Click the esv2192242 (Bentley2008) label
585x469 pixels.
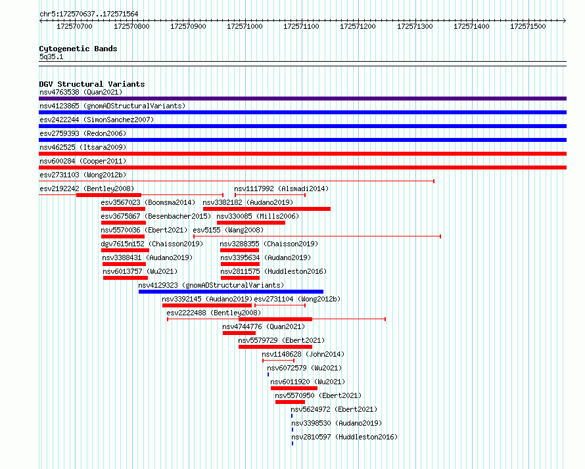[x=87, y=189]
